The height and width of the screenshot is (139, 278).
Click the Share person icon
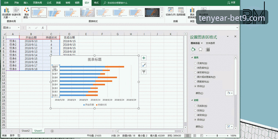pyautogui.click(x=229, y=3)
